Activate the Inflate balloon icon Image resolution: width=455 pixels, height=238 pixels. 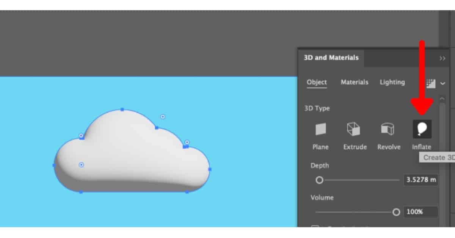[x=422, y=129]
